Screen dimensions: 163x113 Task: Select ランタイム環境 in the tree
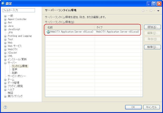tap(19, 66)
